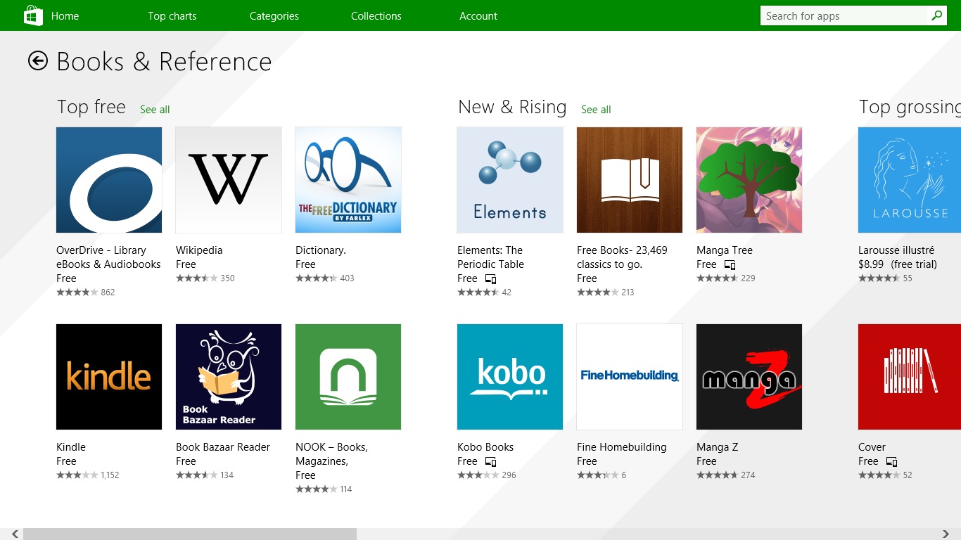Open the red Cover app icon
Screen dimensions: 961x540
pyautogui.click(x=910, y=377)
